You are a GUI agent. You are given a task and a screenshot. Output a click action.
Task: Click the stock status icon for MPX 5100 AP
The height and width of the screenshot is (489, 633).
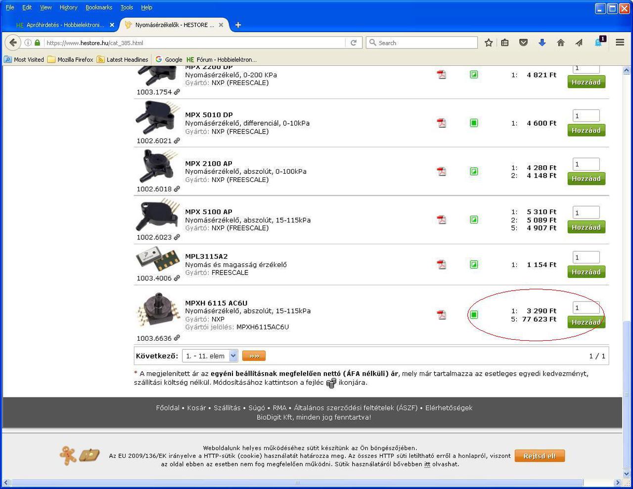[x=474, y=220]
